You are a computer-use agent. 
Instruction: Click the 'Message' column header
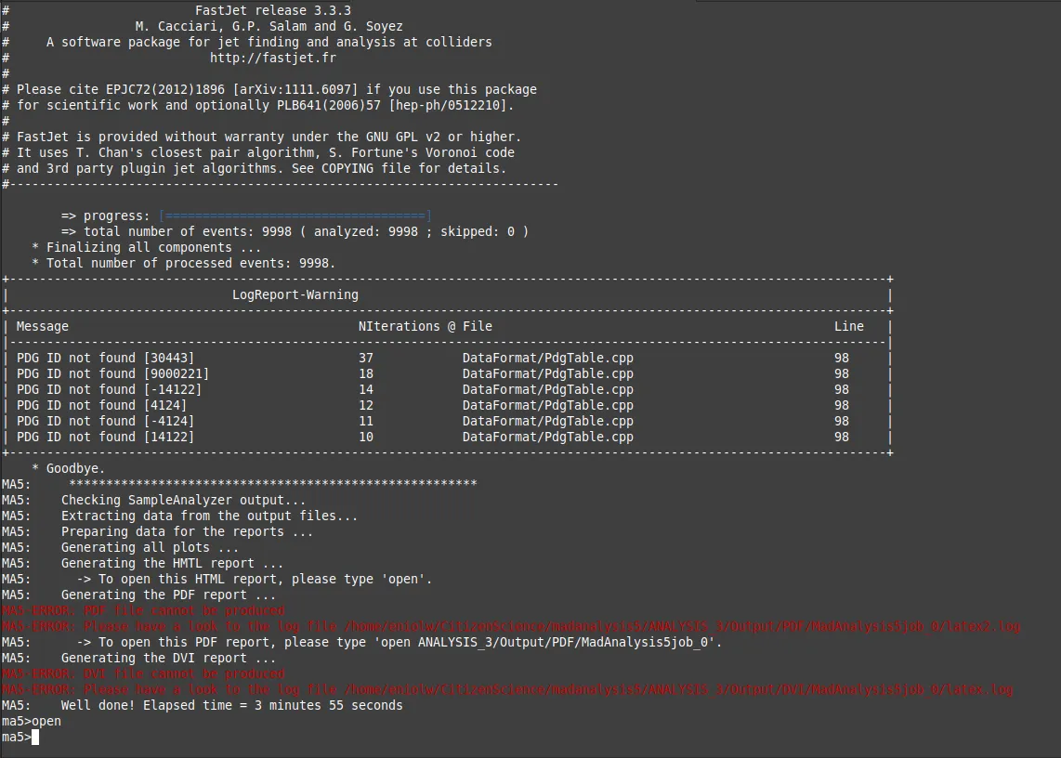42,326
